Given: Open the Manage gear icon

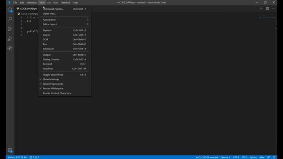Looking at the screenshot, I should coord(10,150).
